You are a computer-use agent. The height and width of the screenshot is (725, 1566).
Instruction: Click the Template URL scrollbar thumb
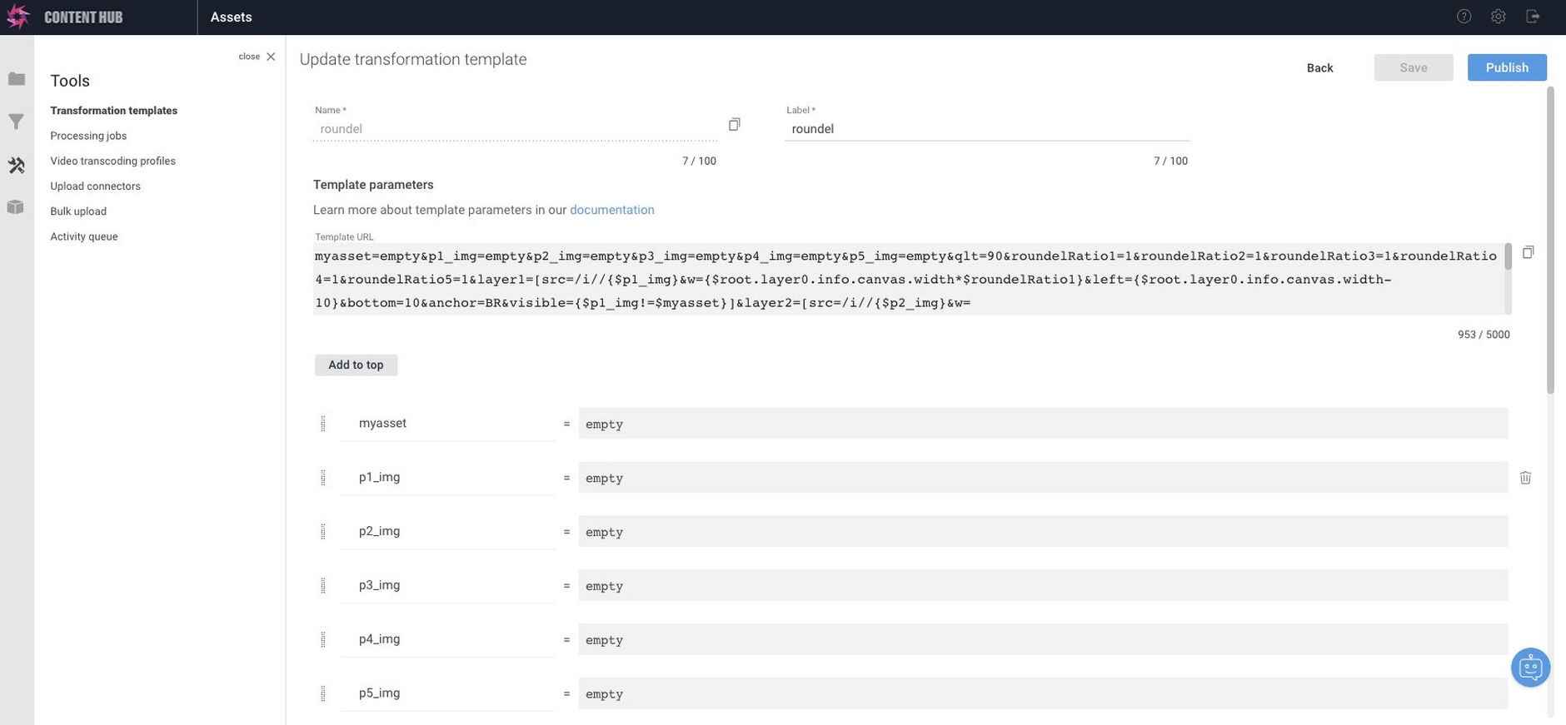coord(1508,256)
